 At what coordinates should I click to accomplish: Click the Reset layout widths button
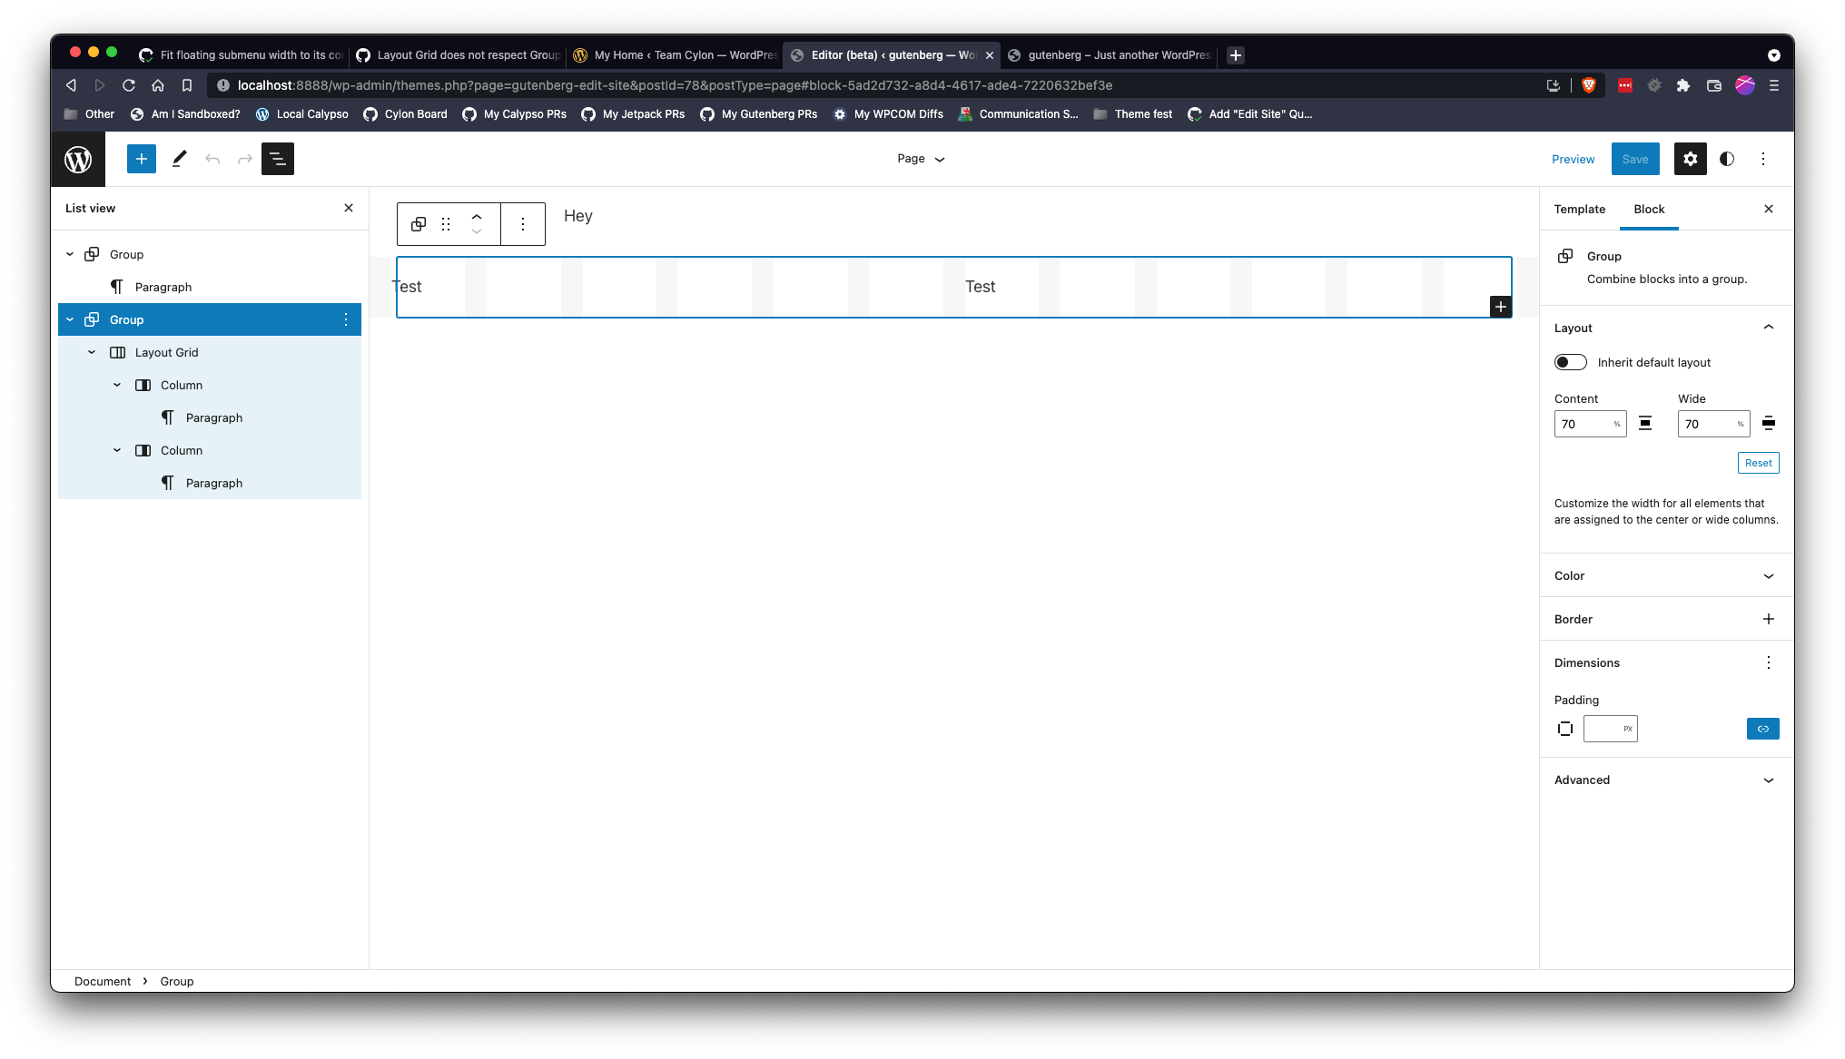point(1758,463)
